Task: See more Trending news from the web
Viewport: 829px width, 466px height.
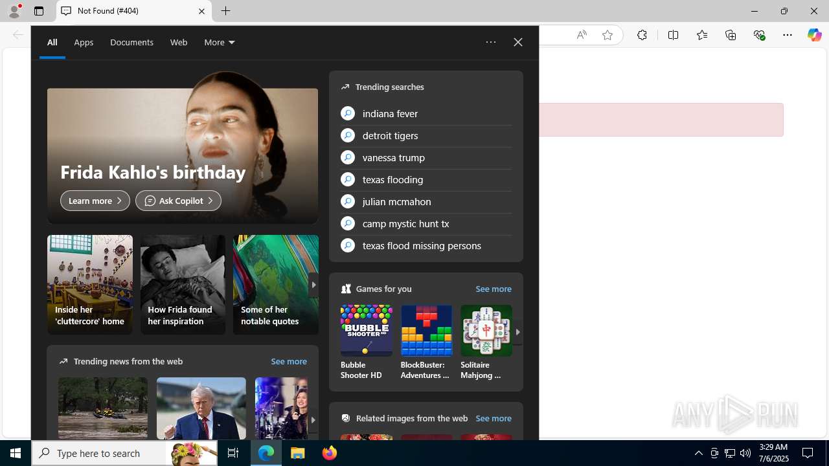Action: (289, 361)
